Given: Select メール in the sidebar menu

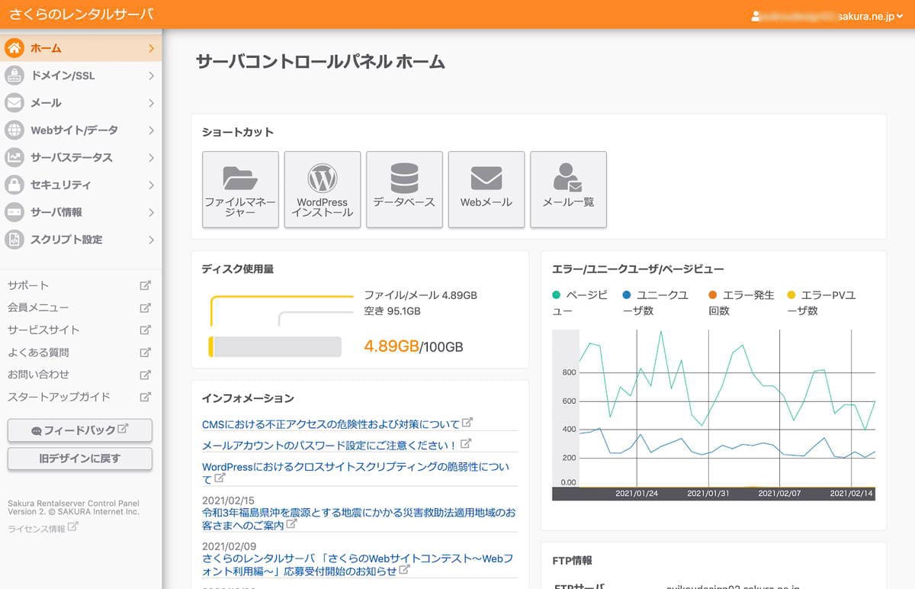Looking at the screenshot, I should click(81, 103).
